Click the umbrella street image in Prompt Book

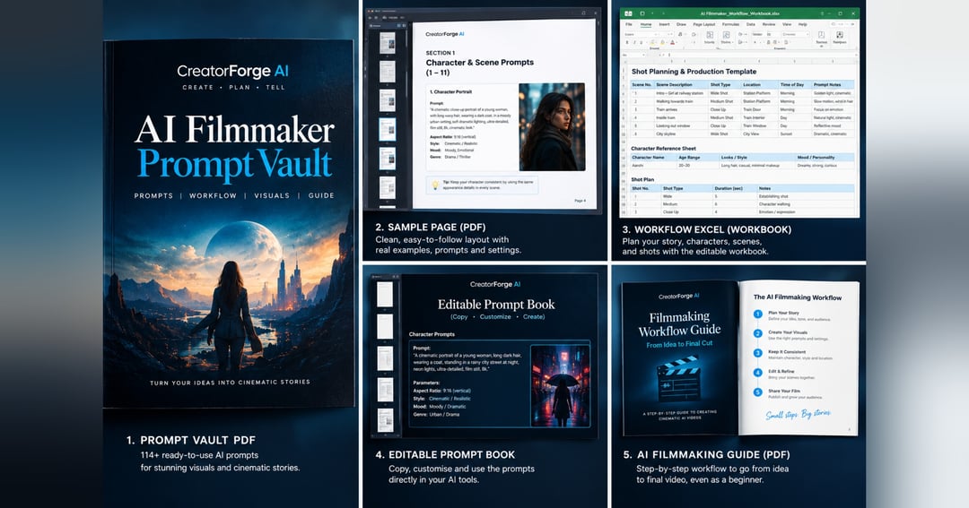[561, 384]
